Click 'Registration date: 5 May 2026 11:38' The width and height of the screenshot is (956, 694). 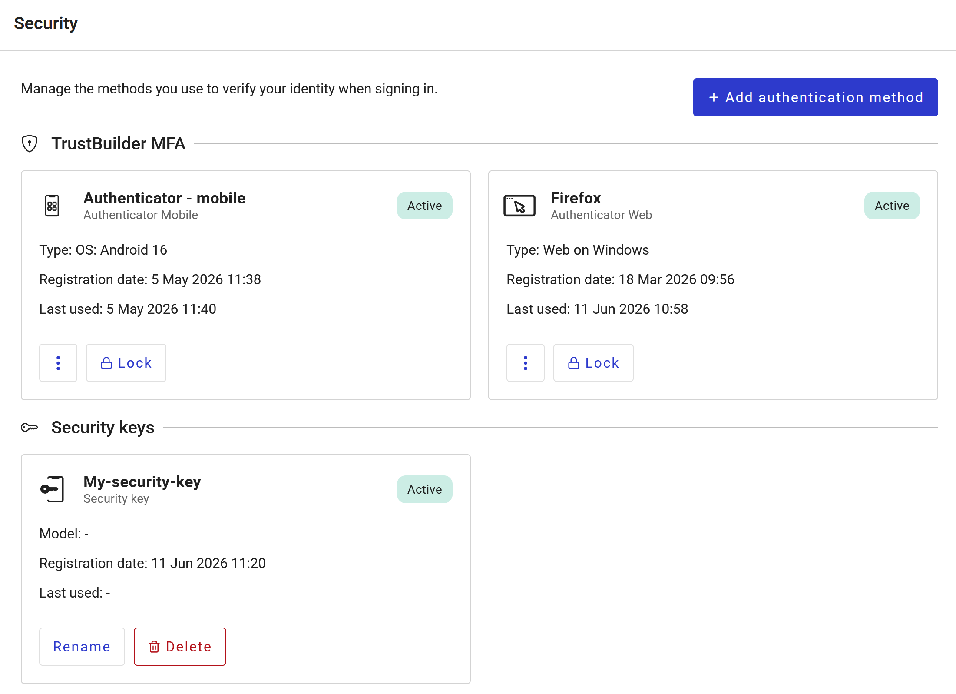click(150, 279)
